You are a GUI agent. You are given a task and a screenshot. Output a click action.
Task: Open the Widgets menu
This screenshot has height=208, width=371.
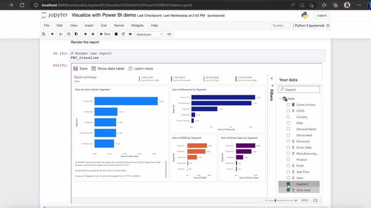point(137,25)
